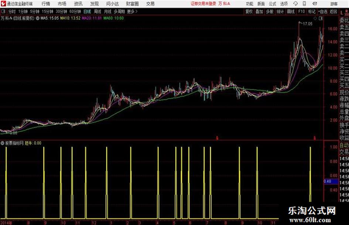This screenshot has width=349, height=225.
Task: Open the 问小达 menu
Action: (112, 4)
